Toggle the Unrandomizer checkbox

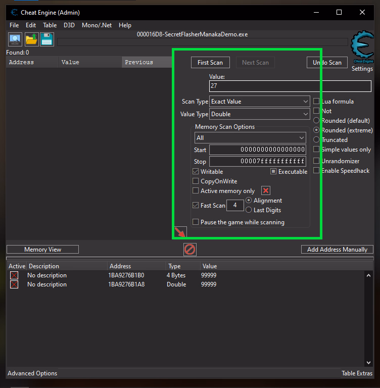tap(316, 161)
